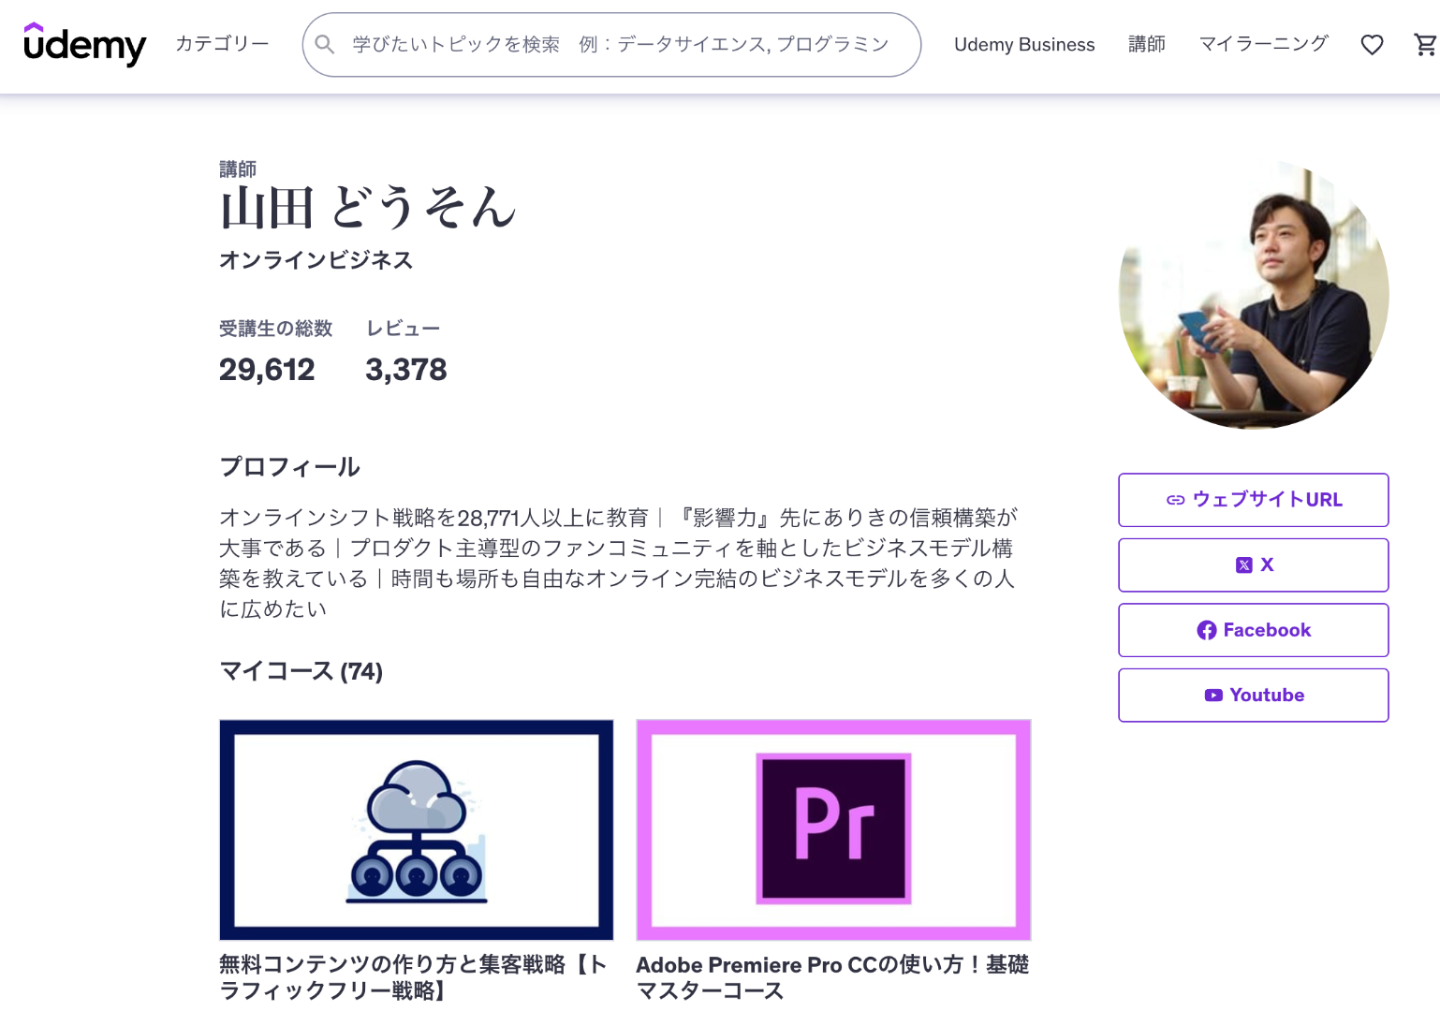Click the instructor name 山田 どうそん
Screen dimensions: 1440x1011
pyautogui.click(x=368, y=208)
